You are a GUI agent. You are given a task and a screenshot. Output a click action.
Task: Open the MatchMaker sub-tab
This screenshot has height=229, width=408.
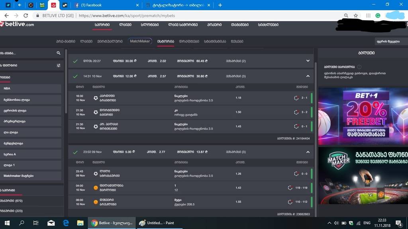click(140, 41)
